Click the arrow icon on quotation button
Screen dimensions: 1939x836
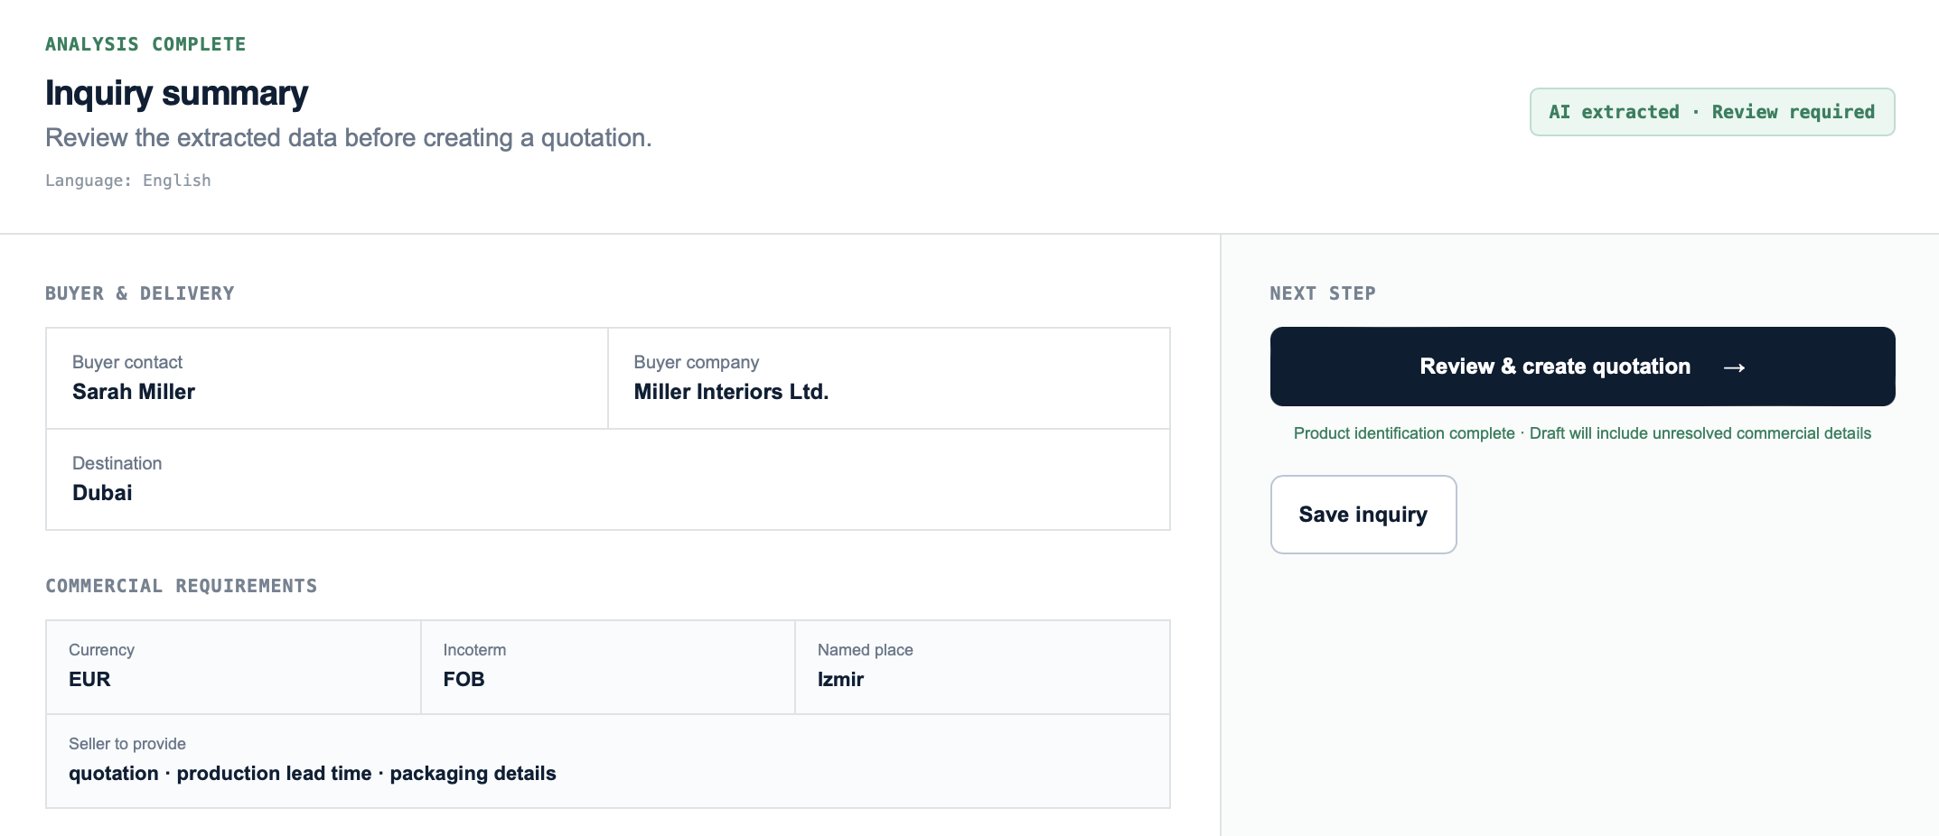[1734, 367]
